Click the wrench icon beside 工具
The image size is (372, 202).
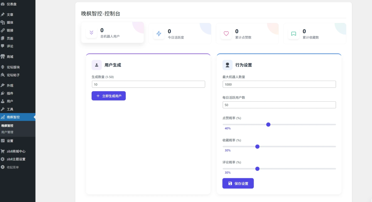coord(3,109)
